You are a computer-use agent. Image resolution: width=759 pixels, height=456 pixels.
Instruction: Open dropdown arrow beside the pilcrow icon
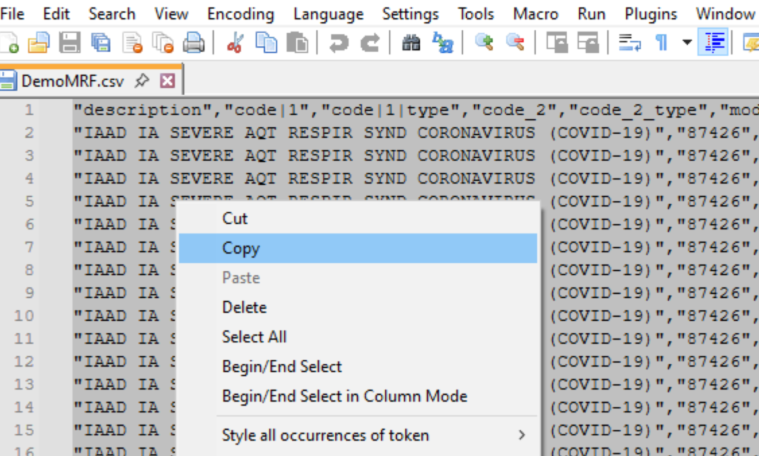pyautogui.click(x=687, y=42)
